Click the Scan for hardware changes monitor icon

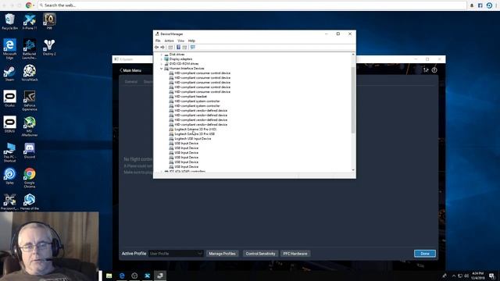(x=193, y=47)
